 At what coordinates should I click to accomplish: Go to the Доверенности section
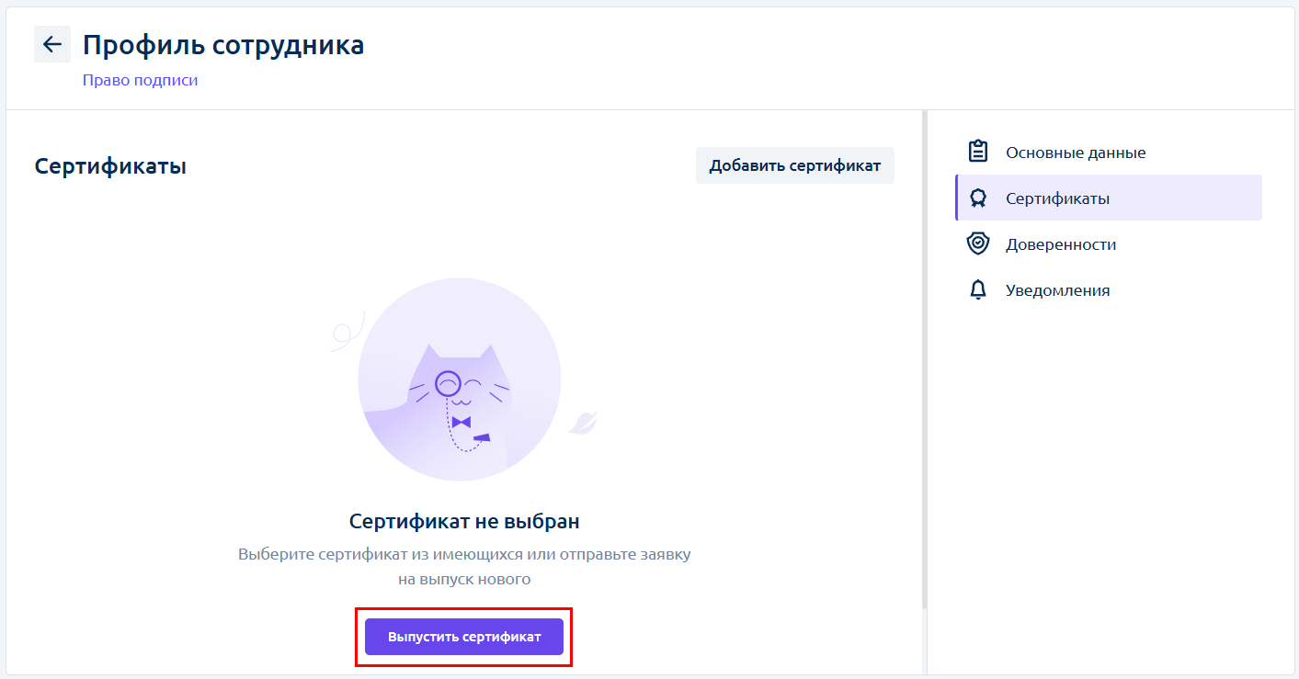(1061, 244)
